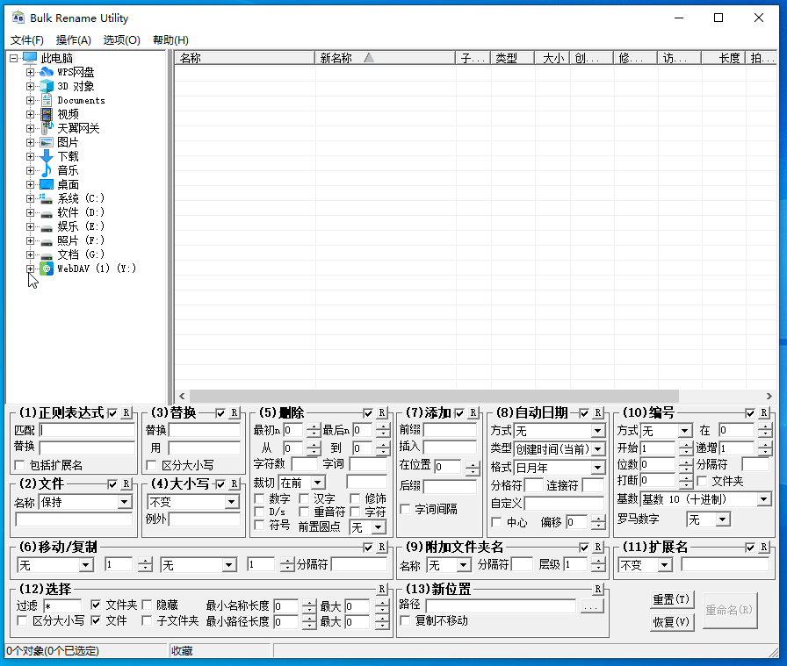Reset the (3)替换 group with R
787x666 pixels.
tap(235, 412)
